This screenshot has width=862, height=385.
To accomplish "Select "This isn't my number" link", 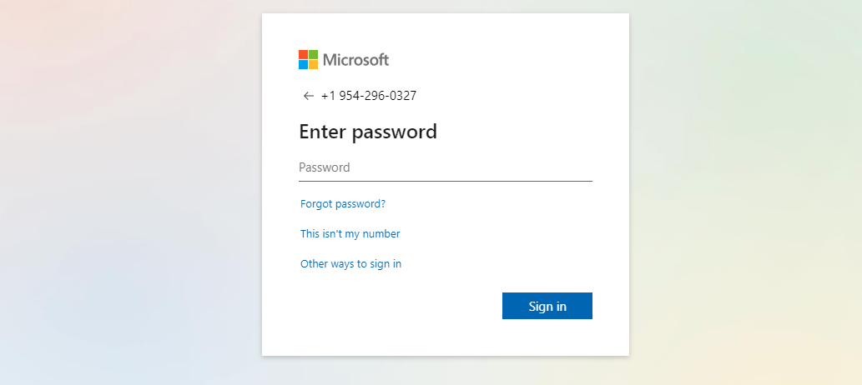I will 350,234.
